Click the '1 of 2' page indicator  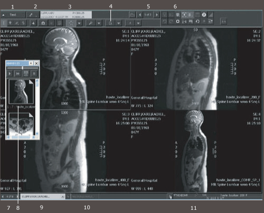pos(148,15)
